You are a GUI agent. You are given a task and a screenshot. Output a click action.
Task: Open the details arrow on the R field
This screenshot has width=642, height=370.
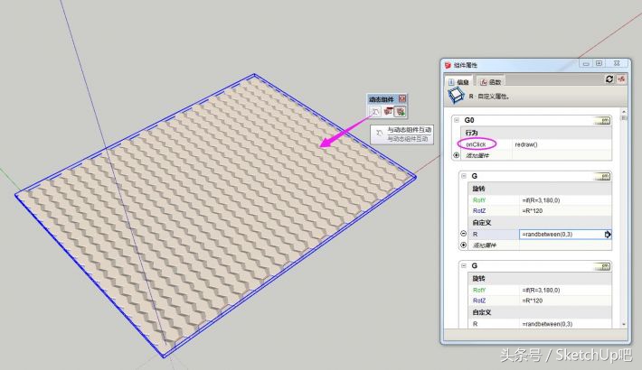[x=608, y=235]
